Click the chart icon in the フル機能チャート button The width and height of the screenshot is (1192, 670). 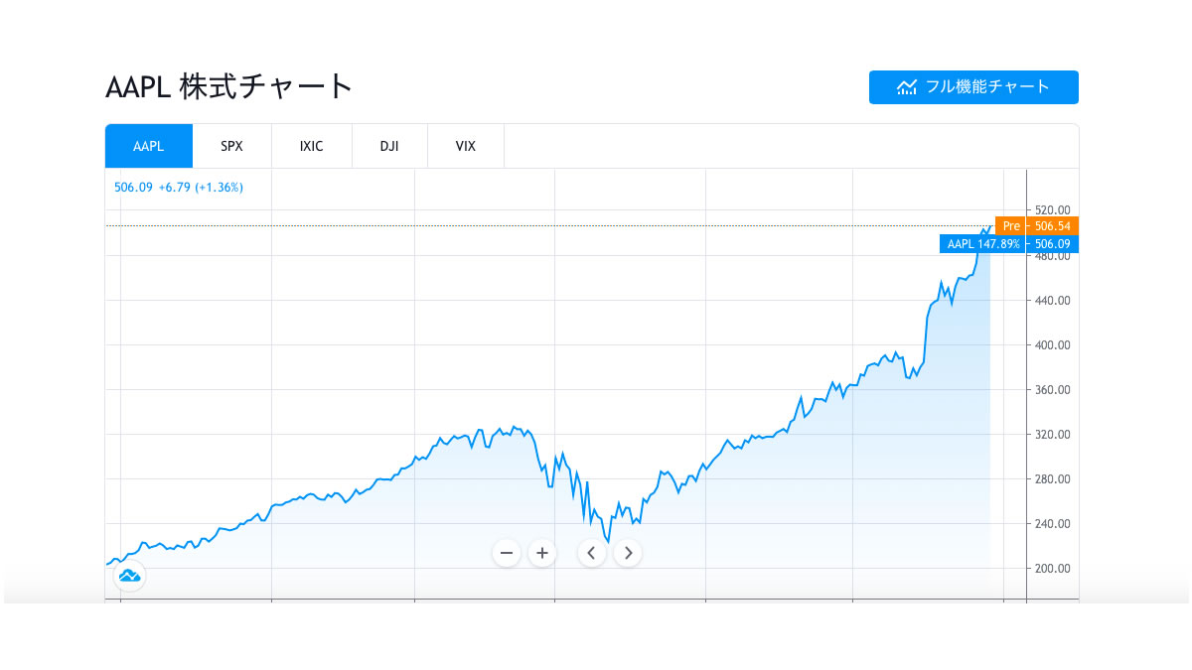[907, 87]
